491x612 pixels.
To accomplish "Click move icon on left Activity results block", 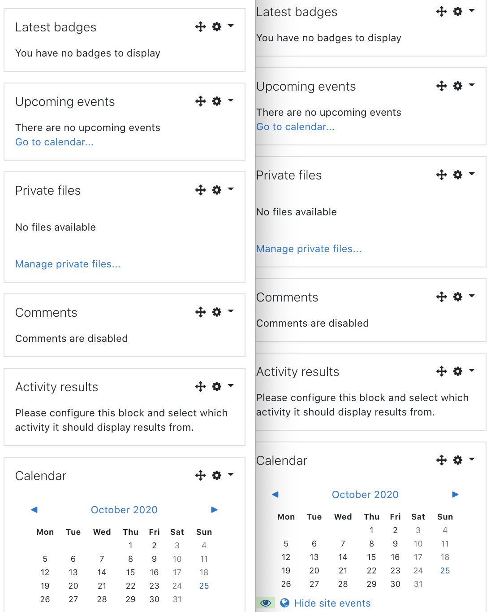I will click(x=200, y=387).
